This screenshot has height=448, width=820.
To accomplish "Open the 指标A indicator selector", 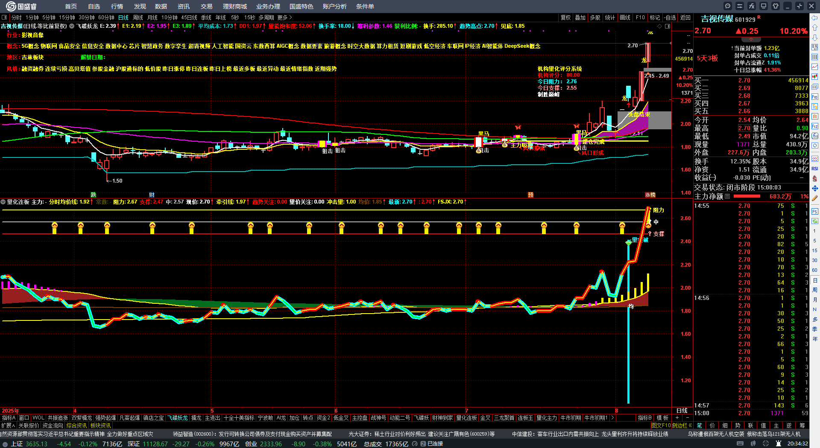I will [9, 418].
